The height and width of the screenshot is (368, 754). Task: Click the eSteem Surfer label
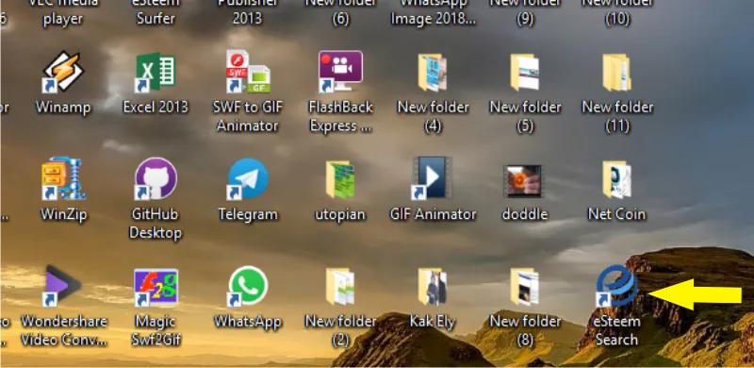pyautogui.click(x=156, y=12)
